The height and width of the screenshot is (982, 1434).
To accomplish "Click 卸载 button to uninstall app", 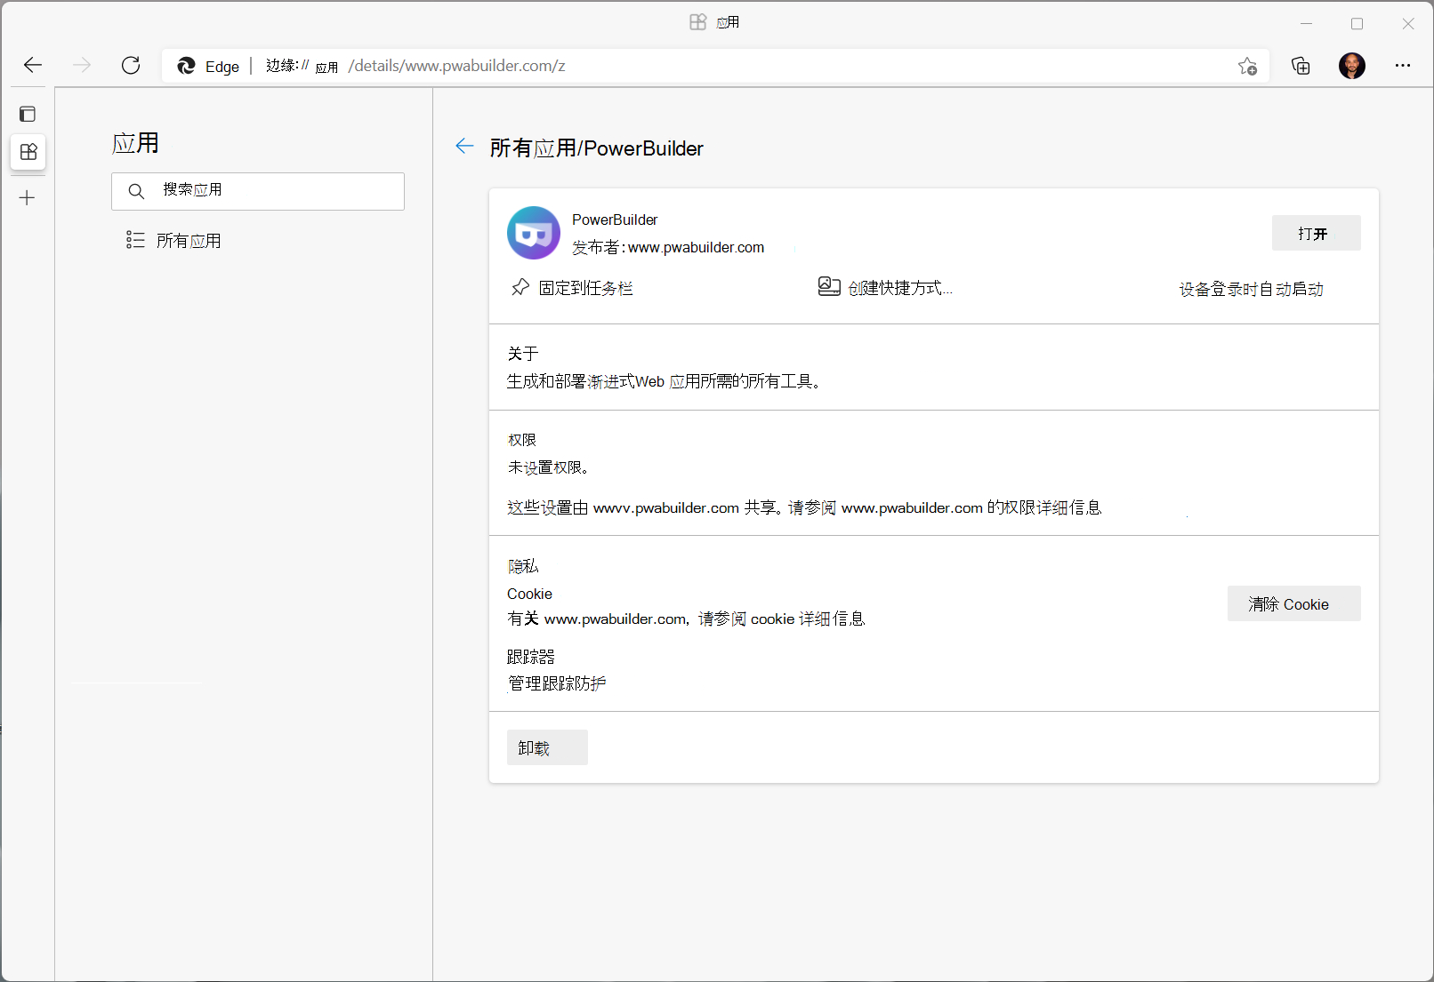I will 547,747.
